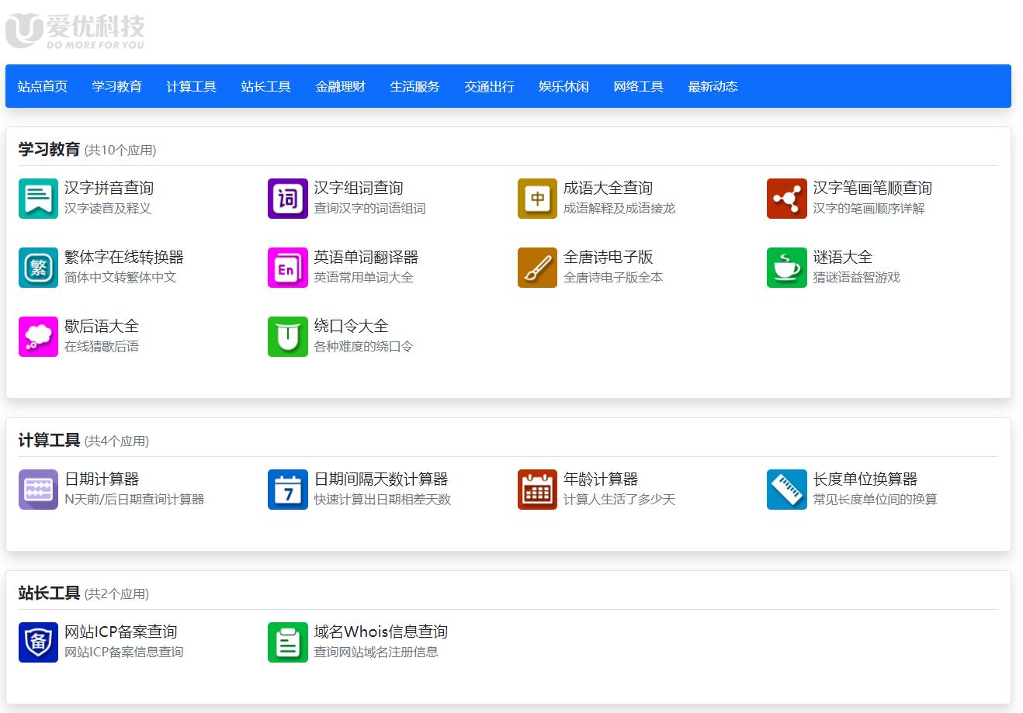1023x713 pixels.
Task: Navigate to 站点首页 in the menu bar
Action: (x=41, y=86)
